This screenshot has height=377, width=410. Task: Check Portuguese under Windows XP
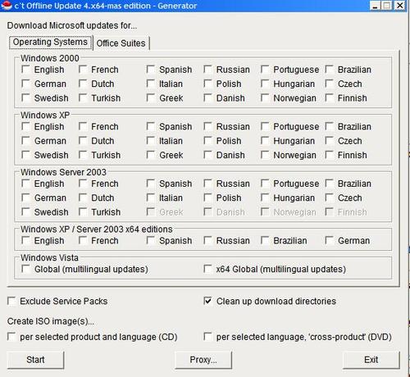pos(265,126)
